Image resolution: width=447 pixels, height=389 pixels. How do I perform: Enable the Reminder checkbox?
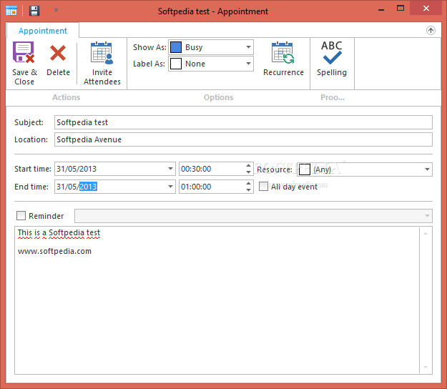tap(21, 216)
